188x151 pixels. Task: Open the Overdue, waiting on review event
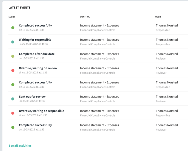pos(38,68)
